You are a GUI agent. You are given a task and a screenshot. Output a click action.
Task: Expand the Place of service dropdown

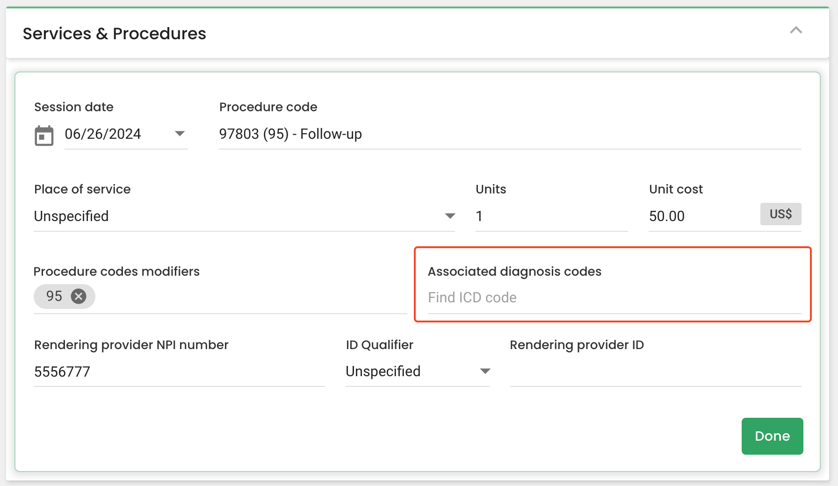point(449,216)
